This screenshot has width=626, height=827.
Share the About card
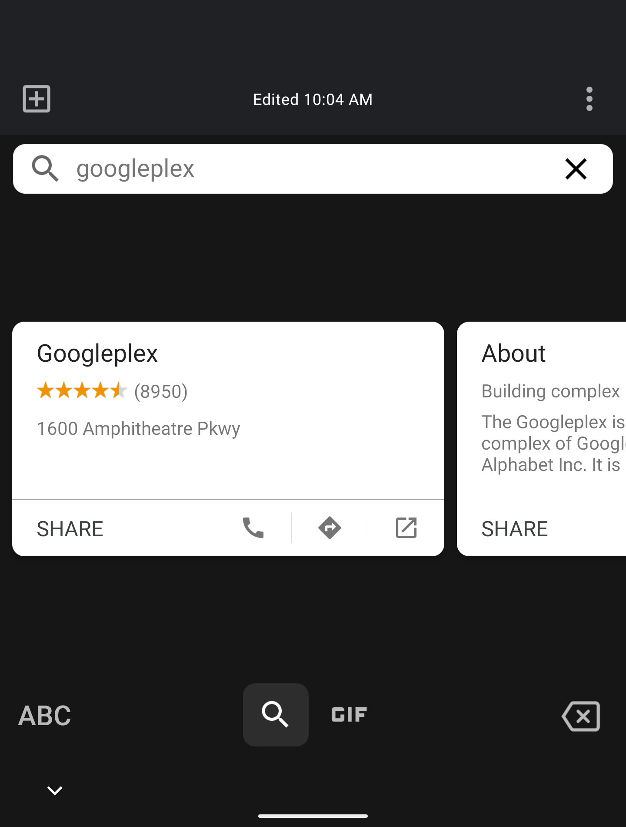coord(515,529)
